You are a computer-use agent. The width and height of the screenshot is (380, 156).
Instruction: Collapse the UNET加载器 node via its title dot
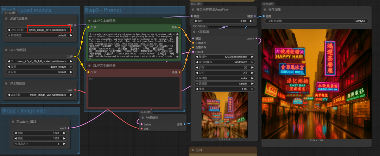(7, 19)
